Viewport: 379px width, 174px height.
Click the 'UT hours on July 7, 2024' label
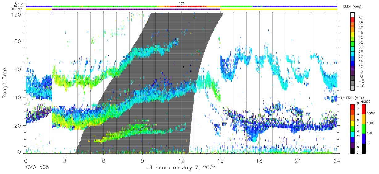tap(181, 168)
